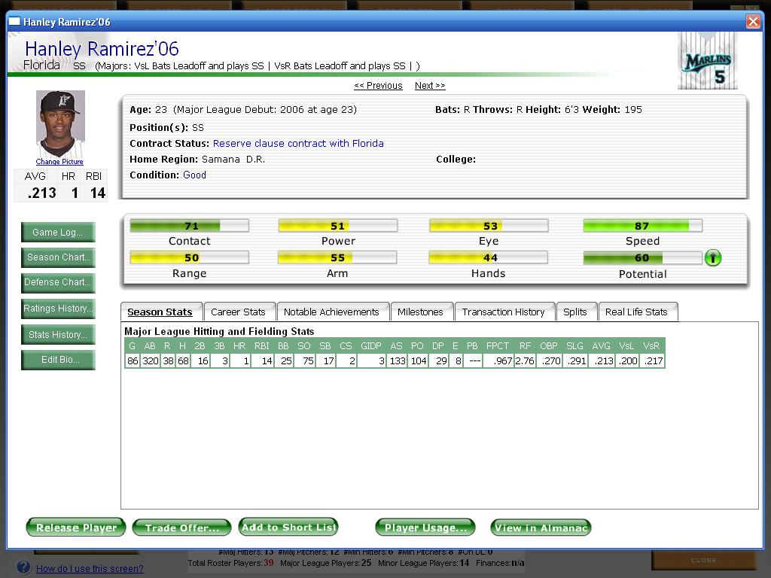Click the .967 fielding percentage cell
The image size is (771, 578).
498,360
